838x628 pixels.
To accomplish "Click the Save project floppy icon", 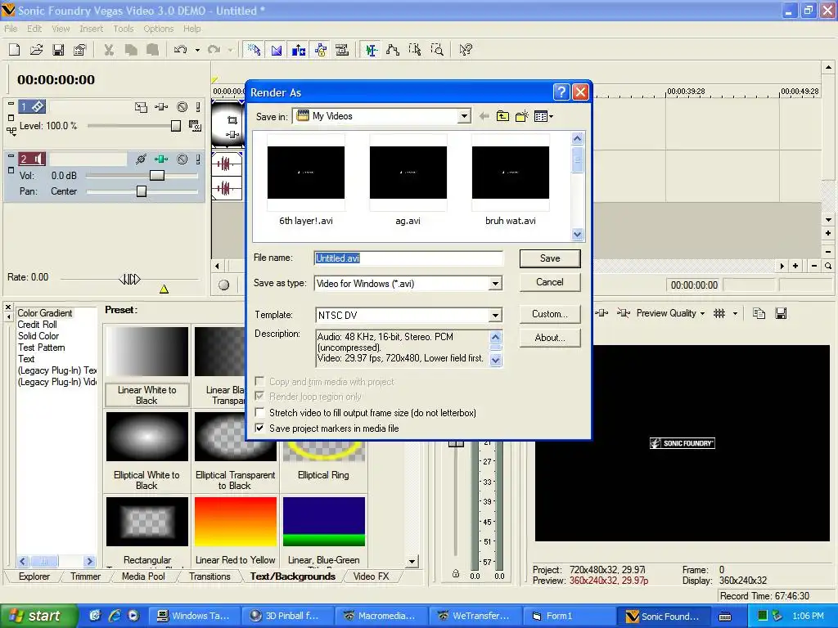I will (x=58, y=50).
